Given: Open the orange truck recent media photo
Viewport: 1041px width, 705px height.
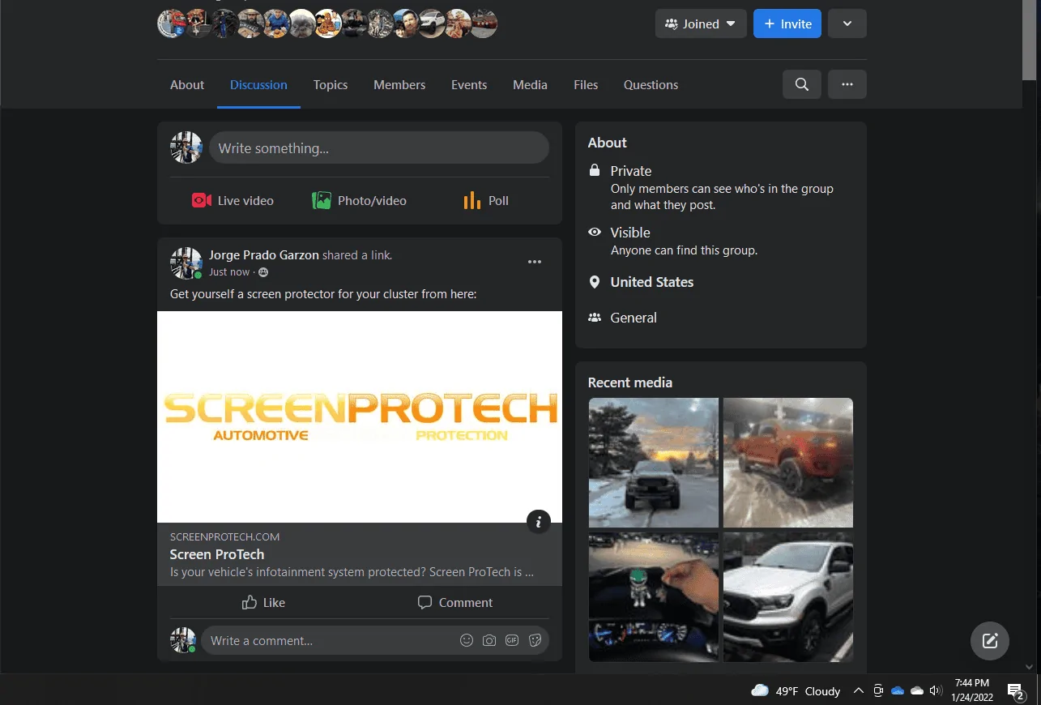Looking at the screenshot, I should coord(788,463).
